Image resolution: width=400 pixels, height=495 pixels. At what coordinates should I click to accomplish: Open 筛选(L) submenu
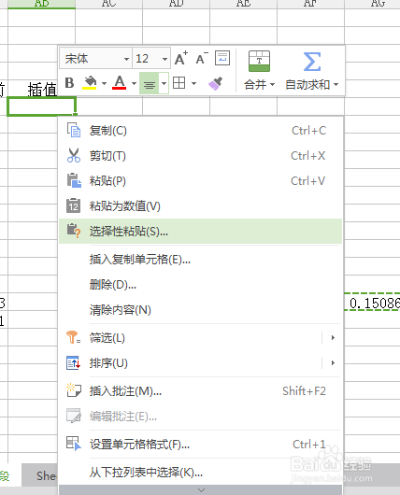click(x=200, y=338)
